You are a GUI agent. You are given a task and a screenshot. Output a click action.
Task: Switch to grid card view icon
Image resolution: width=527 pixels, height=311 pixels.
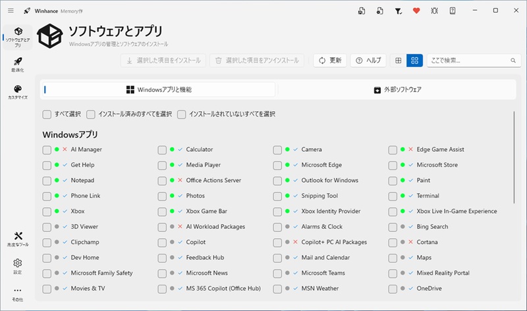(414, 60)
